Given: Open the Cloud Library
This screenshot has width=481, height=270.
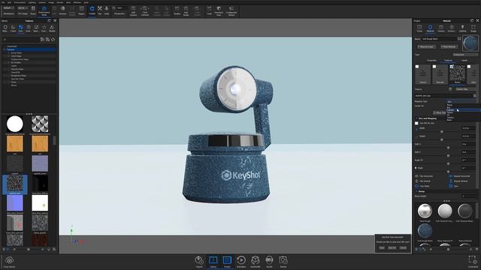Looking at the screenshot, I should 9,262.
